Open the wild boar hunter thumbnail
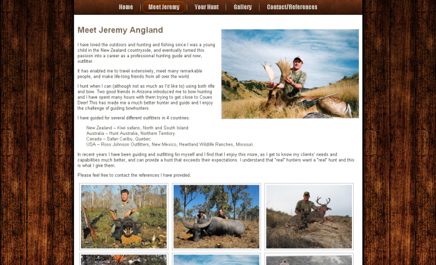Viewport: 436px width, 265px height. (x=124, y=216)
